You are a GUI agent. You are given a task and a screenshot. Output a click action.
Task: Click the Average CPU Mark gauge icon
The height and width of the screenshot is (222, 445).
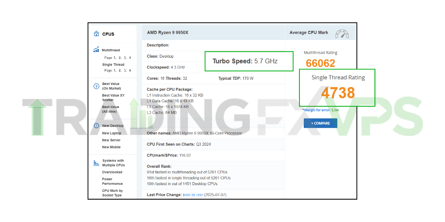342,34
